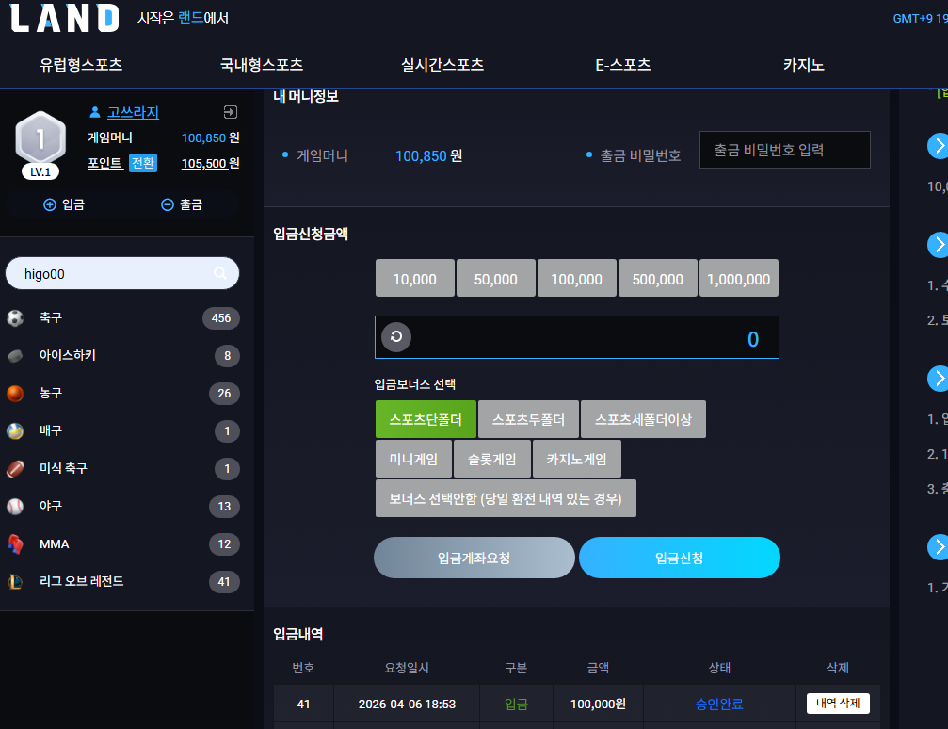
Task: Expand the second blue chevron on the right panel
Action: pyautogui.click(x=938, y=245)
